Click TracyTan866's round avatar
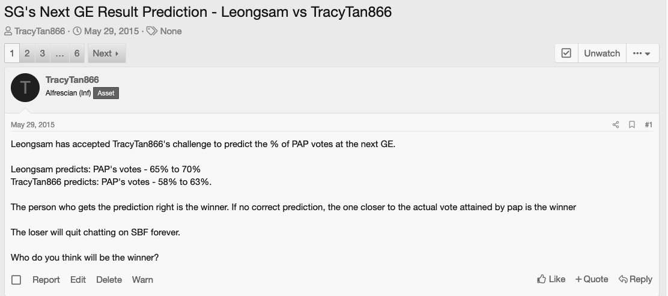Image resolution: width=668 pixels, height=296 pixels. click(25, 87)
